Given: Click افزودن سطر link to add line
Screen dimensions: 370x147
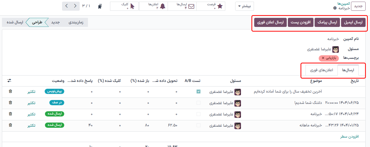Looking at the screenshot, I should point(349,137).
